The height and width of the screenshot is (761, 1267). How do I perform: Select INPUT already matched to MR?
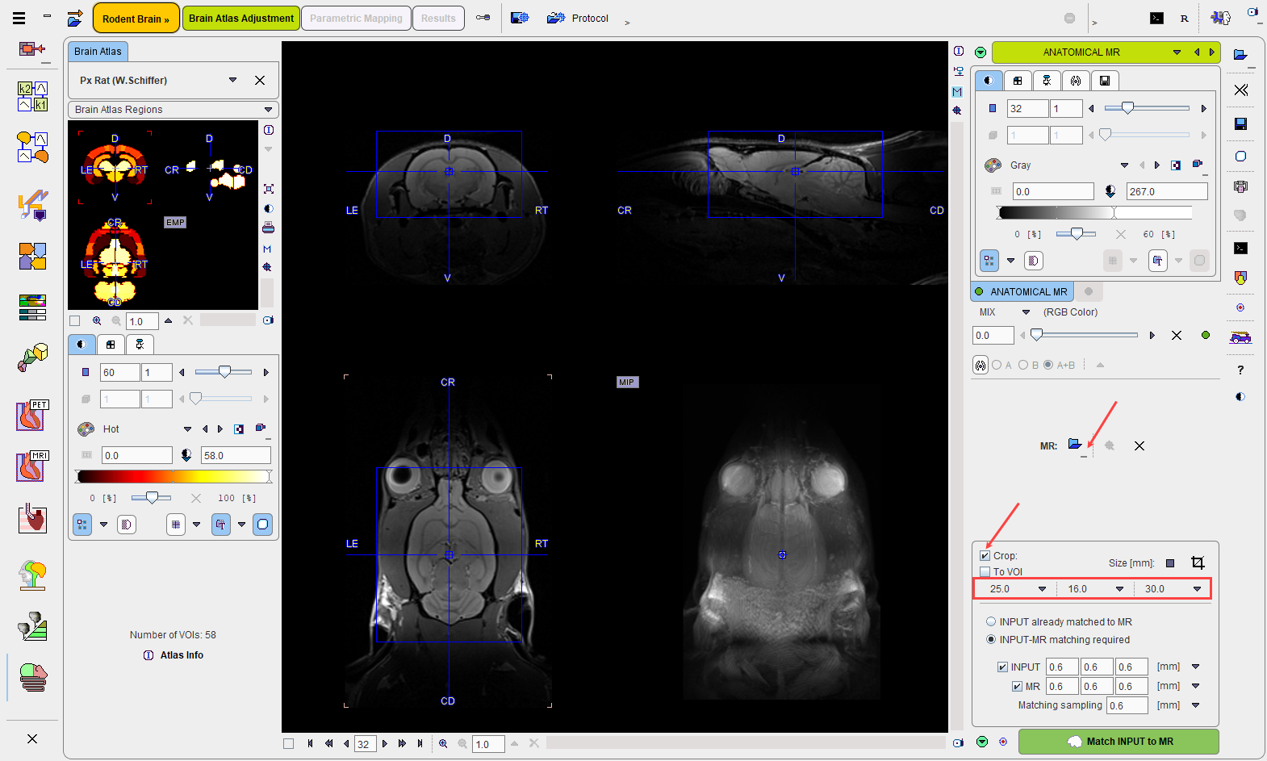point(991,621)
